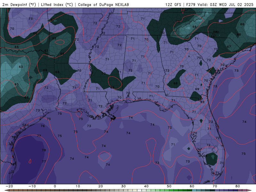Click the 80 label on the color scale
The width and height of the screenshot is (256, 192).
238,186
